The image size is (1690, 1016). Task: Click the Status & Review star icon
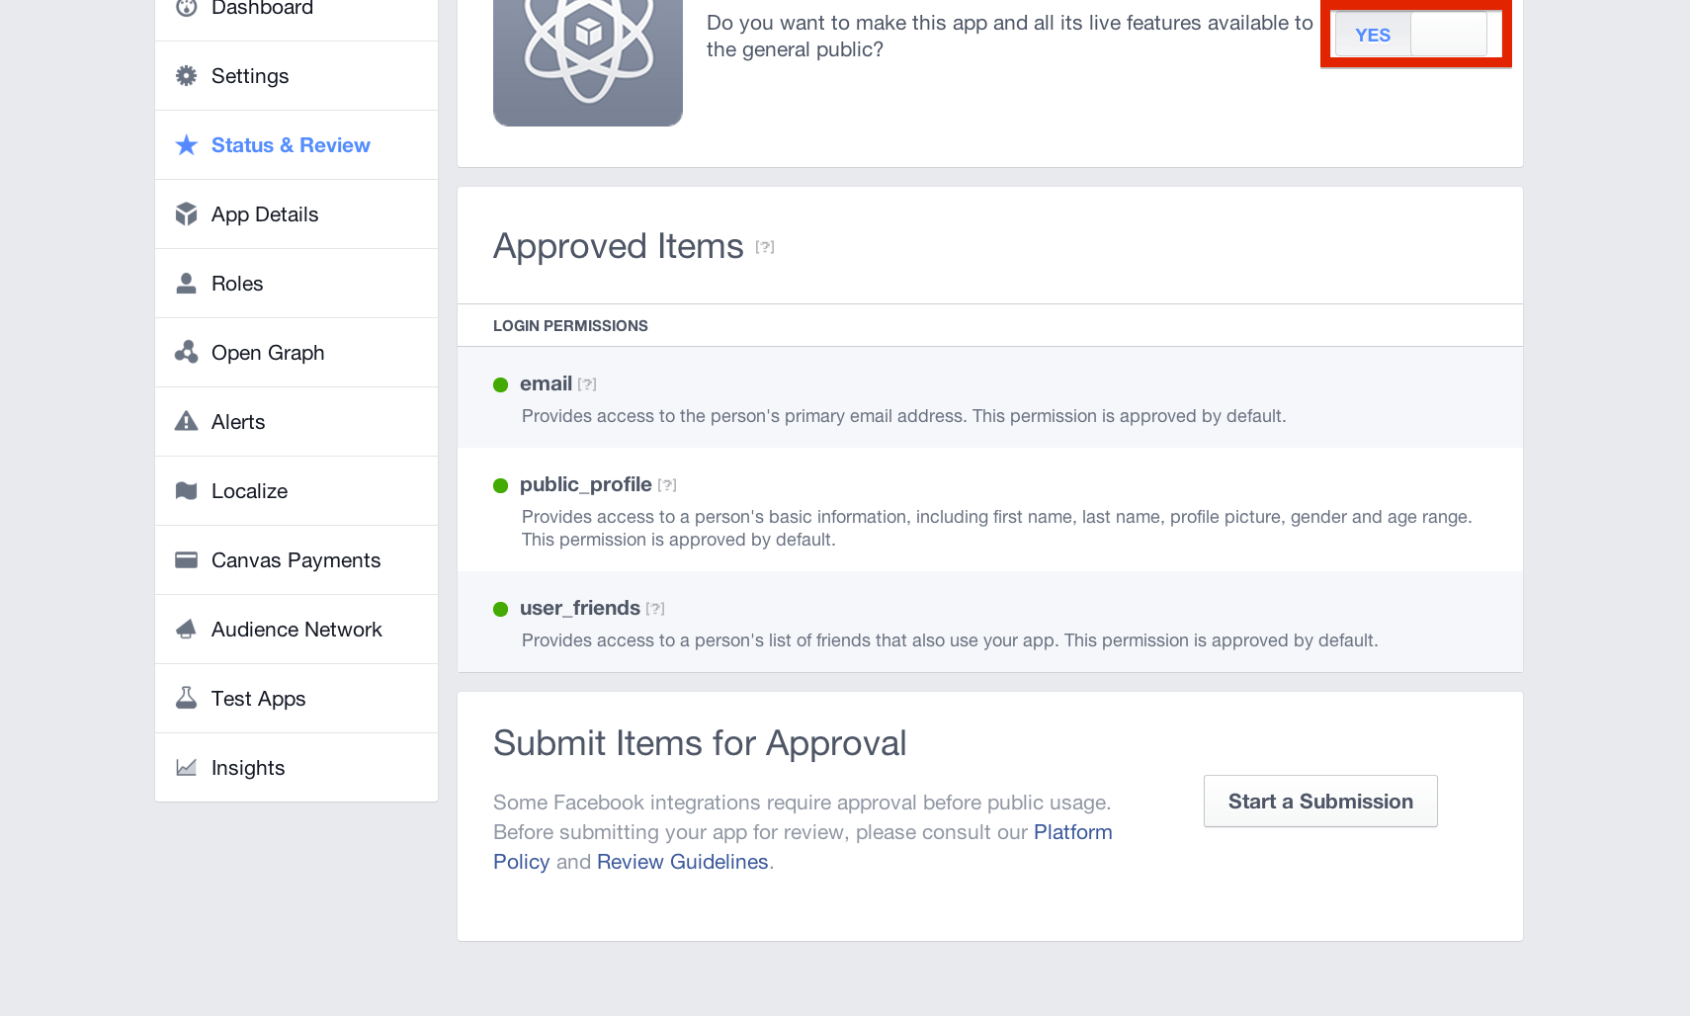point(186,144)
